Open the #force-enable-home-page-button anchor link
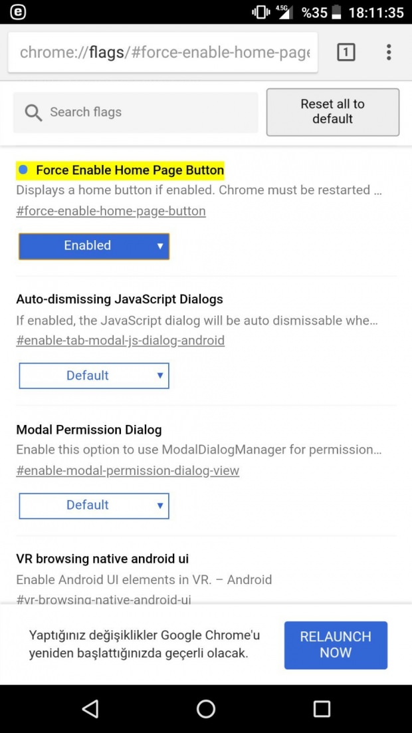The height and width of the screenshot is (733, 412). coord(111,212)
